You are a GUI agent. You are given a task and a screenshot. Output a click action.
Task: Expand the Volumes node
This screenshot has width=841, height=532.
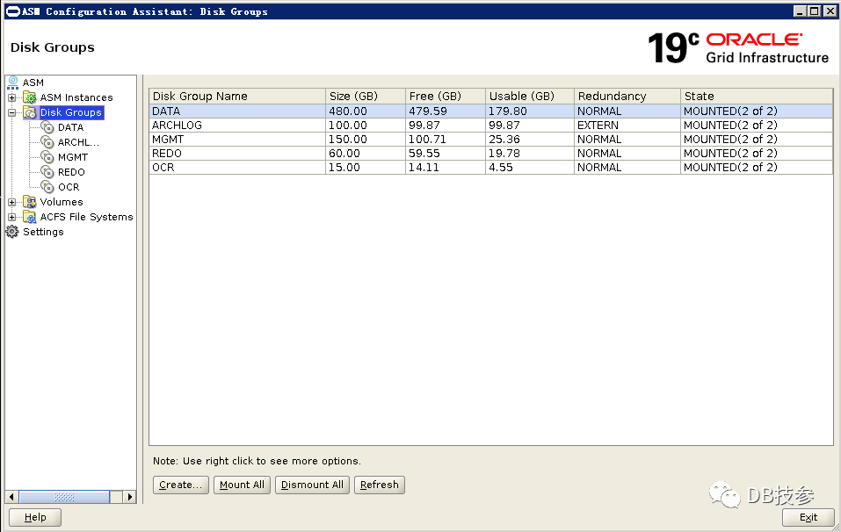click(x=11, y=202)
